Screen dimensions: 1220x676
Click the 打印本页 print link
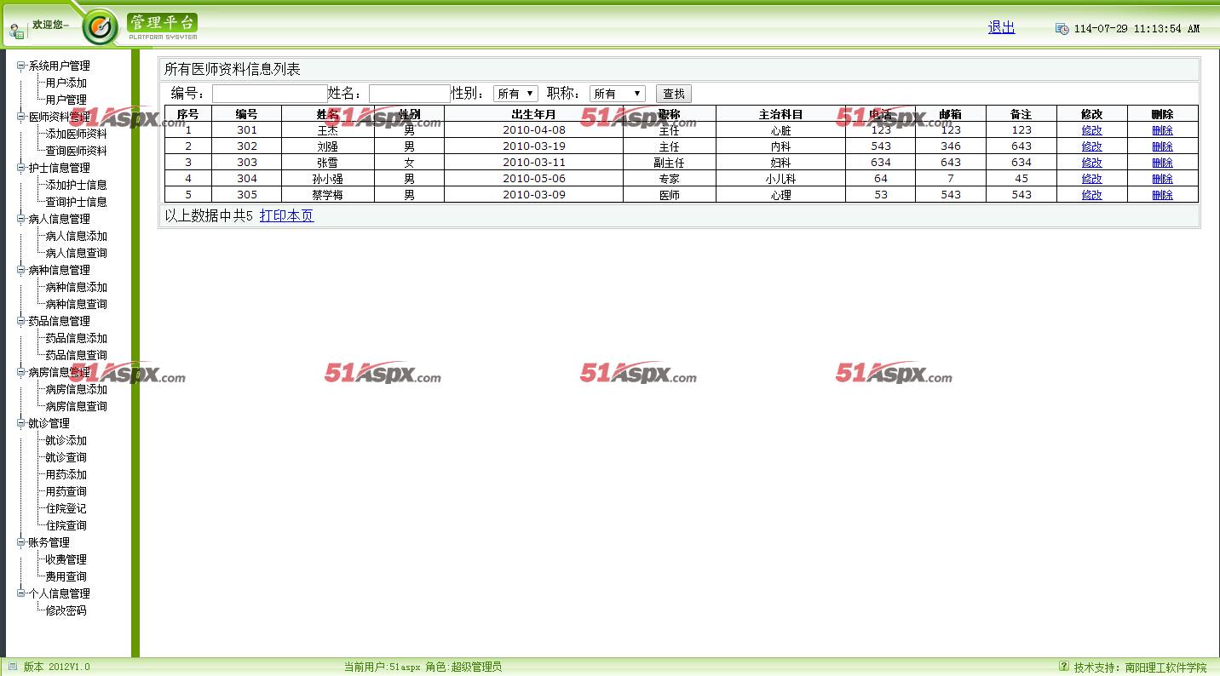click(286, 216)
